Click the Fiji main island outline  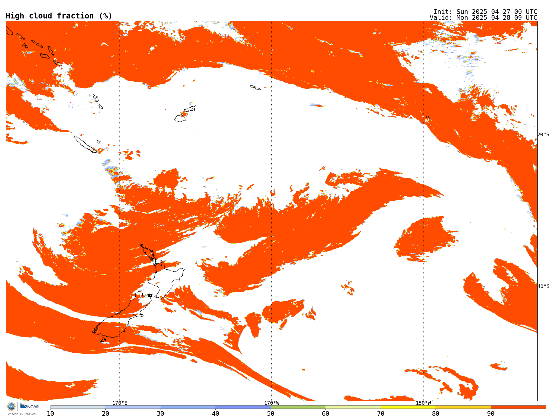(180, 118)
